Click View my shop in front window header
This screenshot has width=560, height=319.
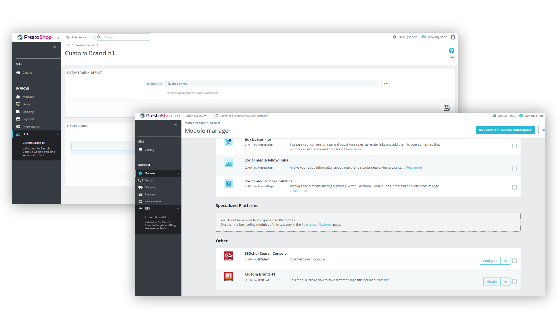[531, 116]
